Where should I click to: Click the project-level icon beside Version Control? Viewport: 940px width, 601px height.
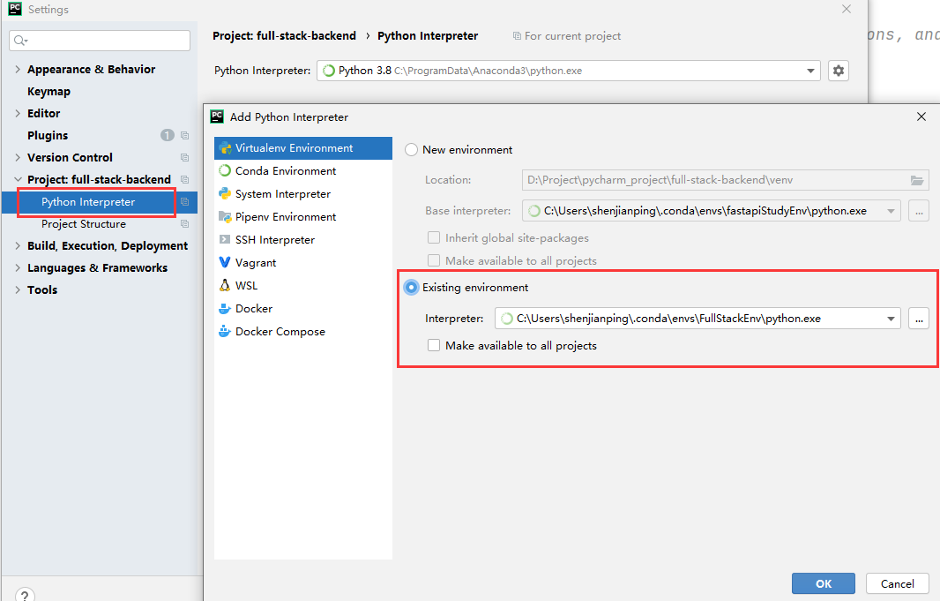coord(184,158)
